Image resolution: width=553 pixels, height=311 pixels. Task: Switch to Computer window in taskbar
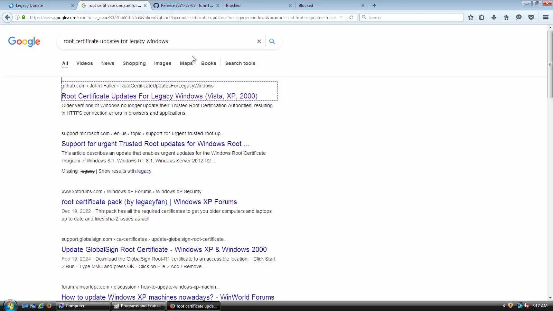pyautogui.click(x=83, y=306)
